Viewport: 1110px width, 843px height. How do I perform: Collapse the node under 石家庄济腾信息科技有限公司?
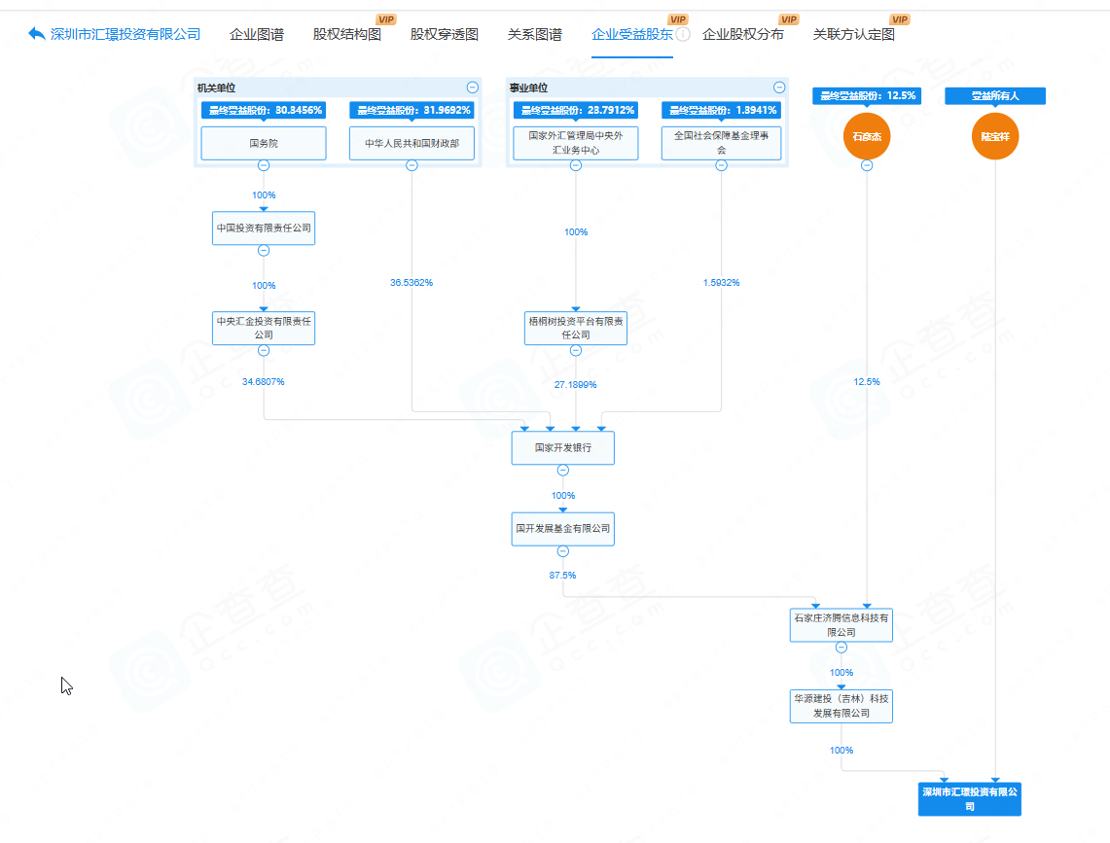coord(841,647)
